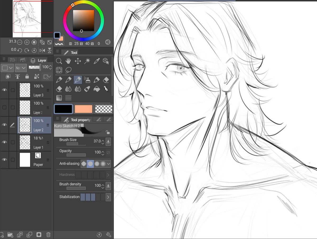Check the Layer 1 selection checkbox
The image size is (317, 239).
click(x=13, y=142)
